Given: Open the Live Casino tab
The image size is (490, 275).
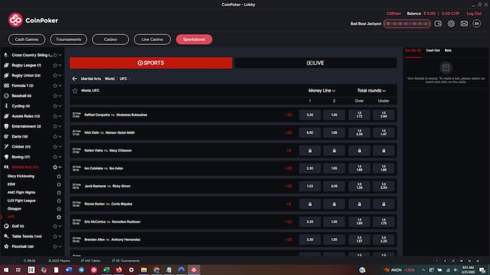Looking at the screenshot, I should pyautogui.click(x=152, y=39).
